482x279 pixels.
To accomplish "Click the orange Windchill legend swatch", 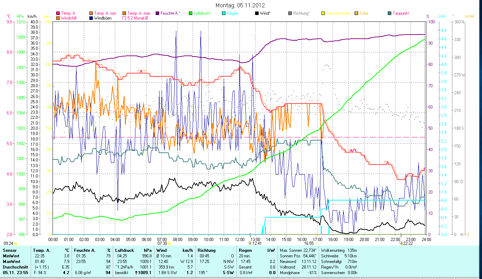I will 58,18.
